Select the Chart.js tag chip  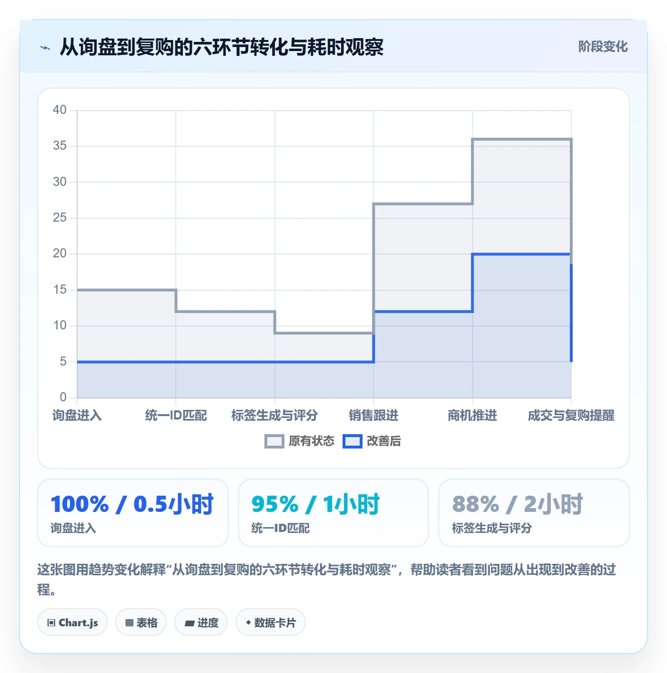72,622
